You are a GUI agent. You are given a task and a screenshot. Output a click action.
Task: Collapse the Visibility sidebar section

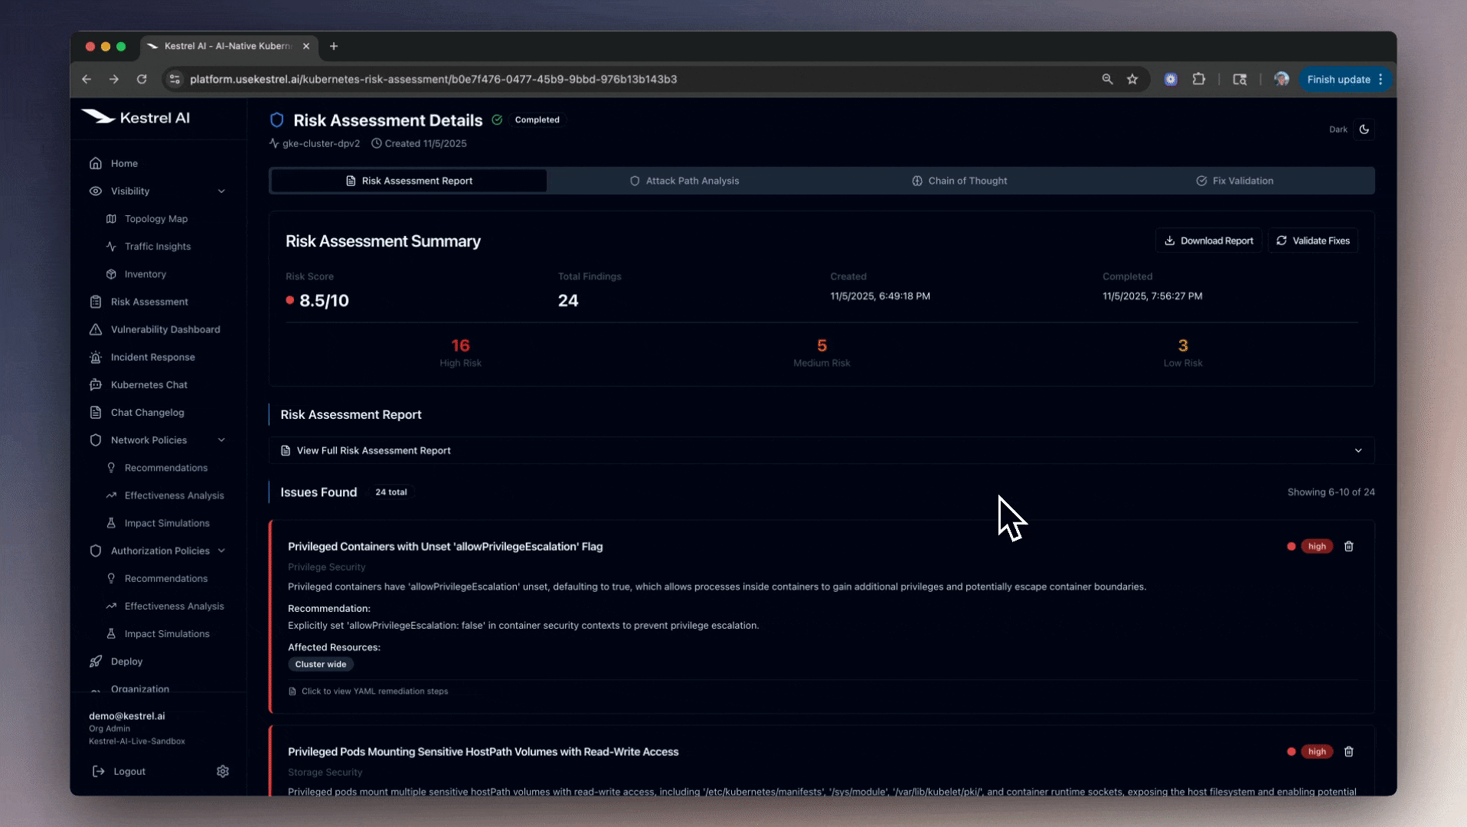221,191
